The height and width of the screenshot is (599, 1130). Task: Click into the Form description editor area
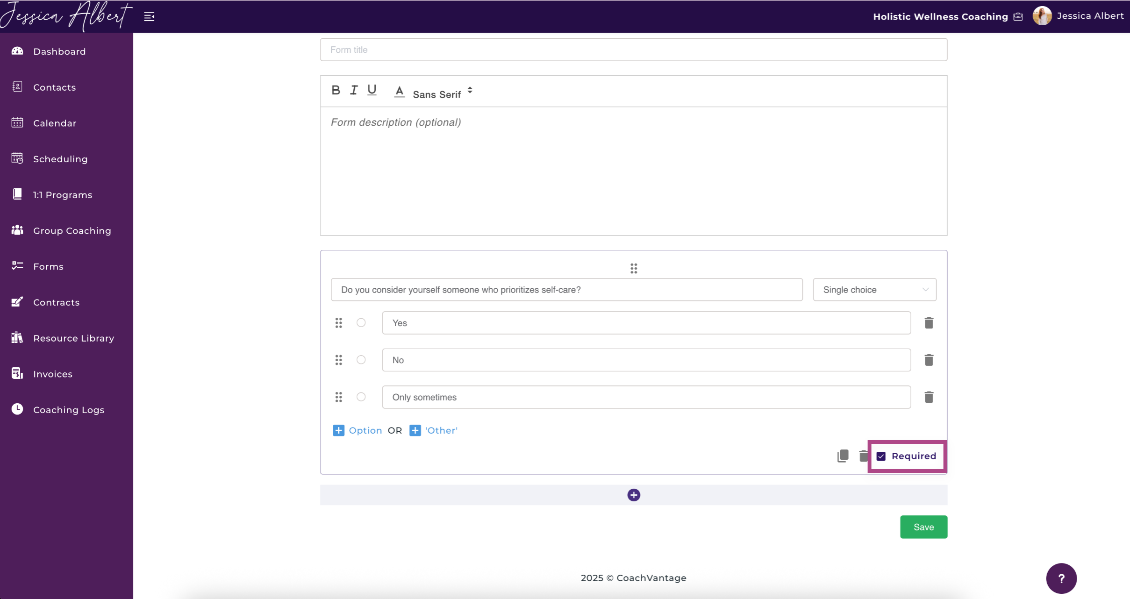(x=633, y=171)
